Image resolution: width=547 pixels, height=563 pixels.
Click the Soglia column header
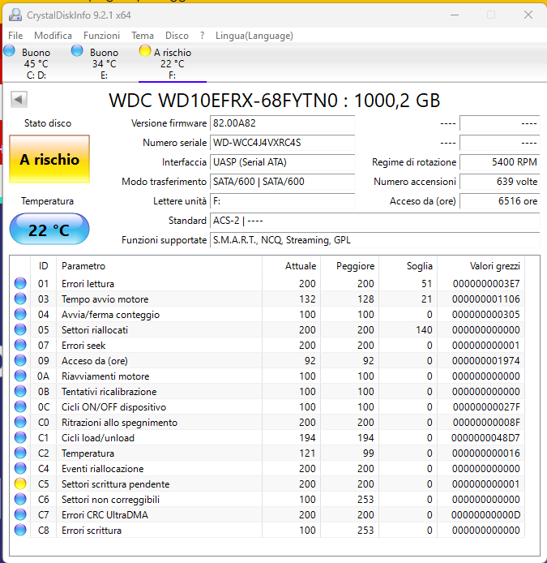point(408,266)
